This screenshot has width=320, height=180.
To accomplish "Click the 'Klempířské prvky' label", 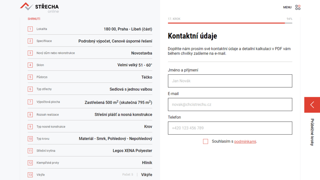I will point(48,163).
